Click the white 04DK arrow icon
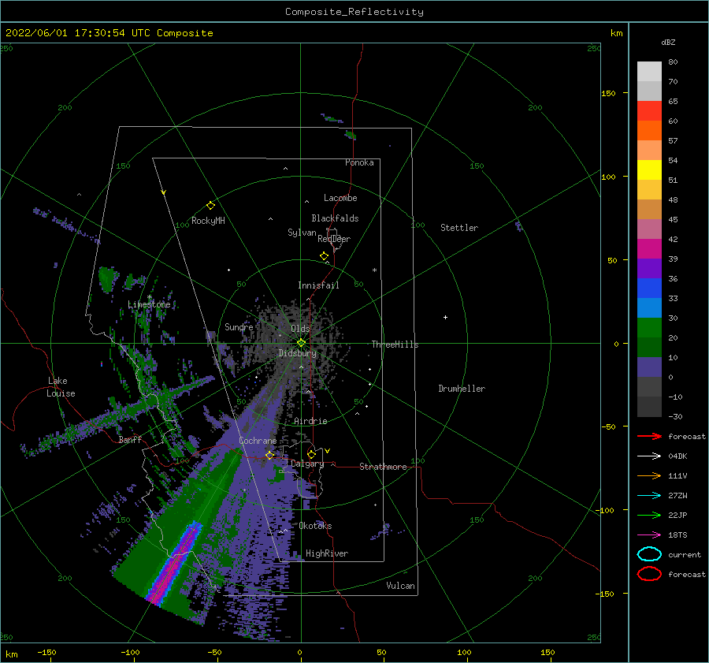This screenshot has height=663, width=709. point(649,456)
